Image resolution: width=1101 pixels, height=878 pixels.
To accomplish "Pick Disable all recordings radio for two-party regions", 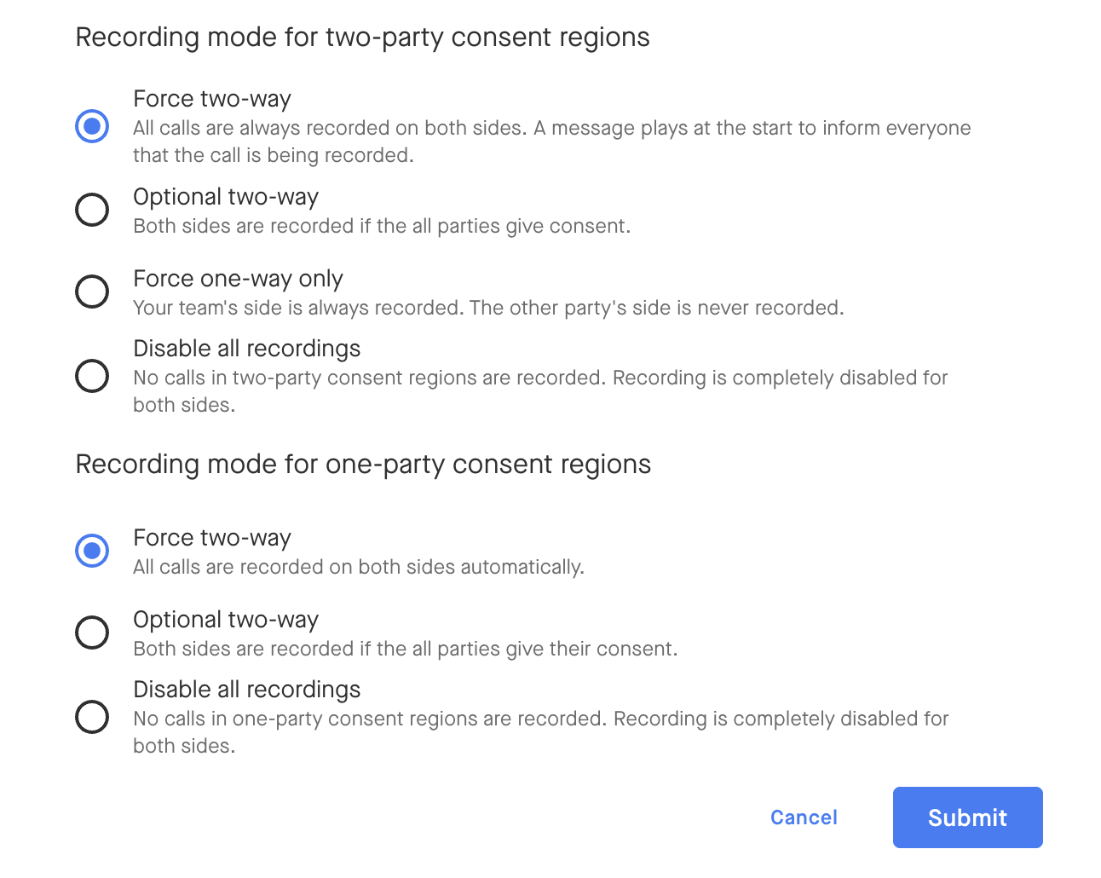I will [x=92, y=376].
